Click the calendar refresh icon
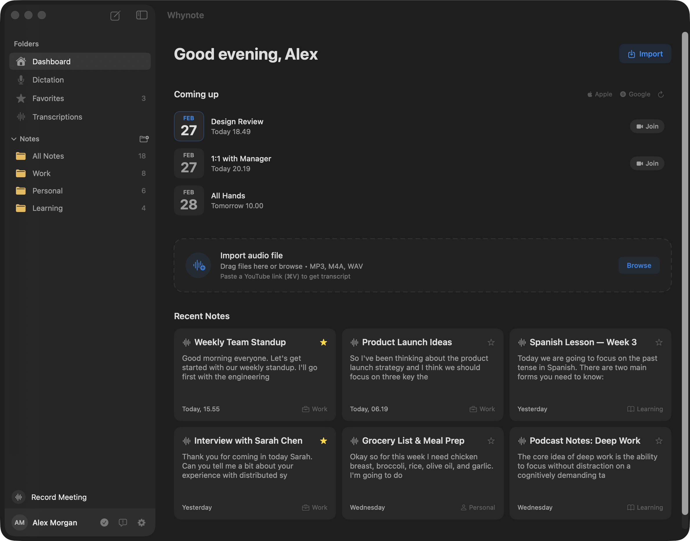 (x=661, y=94)
